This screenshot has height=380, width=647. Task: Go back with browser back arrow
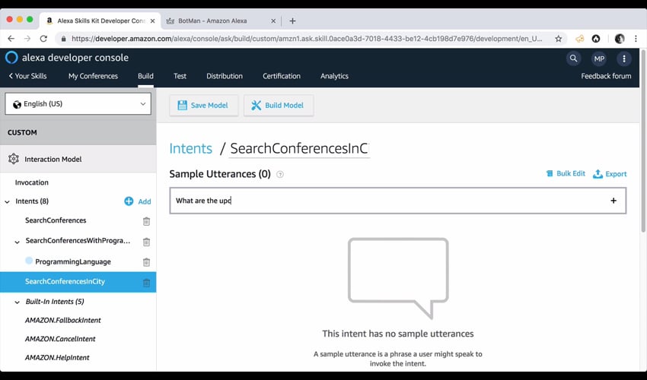(11, 39)
